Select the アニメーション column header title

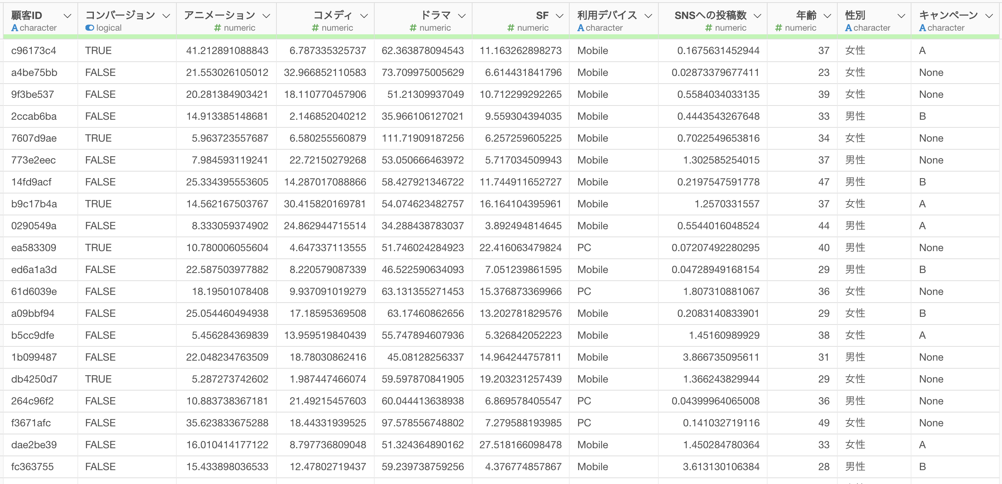pyautogui.click(x=220, y=16)
